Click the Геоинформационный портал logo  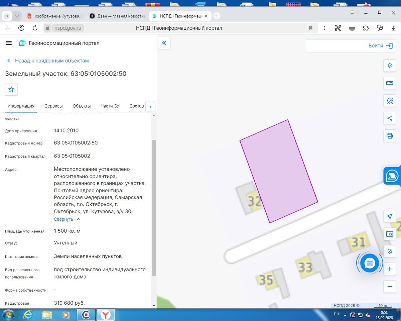pyautogui.click(x=59, y=43)
